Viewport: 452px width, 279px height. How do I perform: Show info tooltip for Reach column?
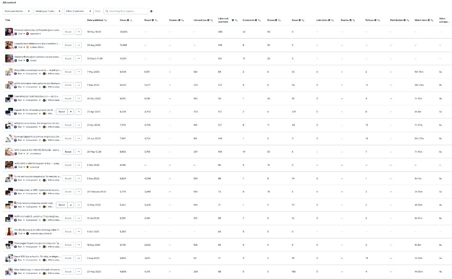pos(153,20)
